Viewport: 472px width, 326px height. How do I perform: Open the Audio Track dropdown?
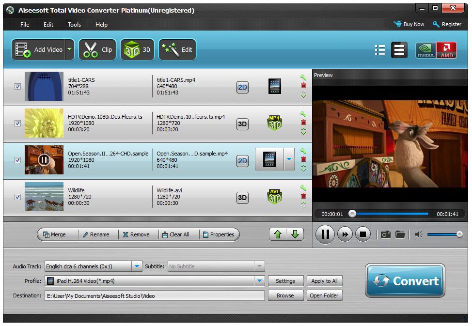(x=136, y=266)
